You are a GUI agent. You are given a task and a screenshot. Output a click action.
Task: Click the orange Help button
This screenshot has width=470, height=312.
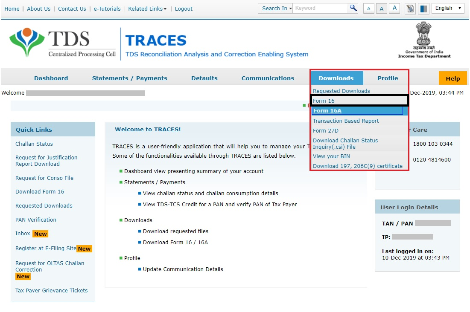click(452, 78)
